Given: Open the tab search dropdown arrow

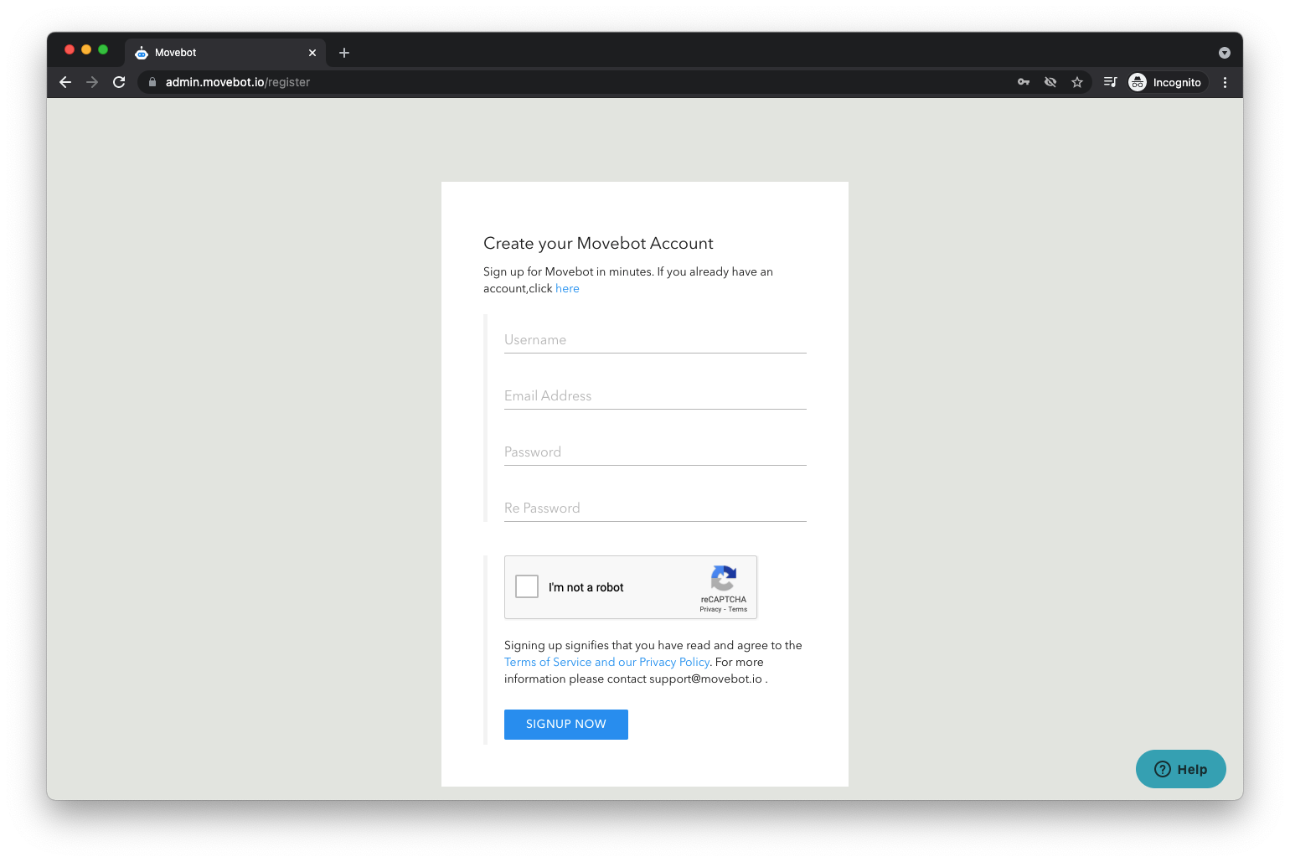Looking at the screenshot, I should click(x=1225, y=53).
